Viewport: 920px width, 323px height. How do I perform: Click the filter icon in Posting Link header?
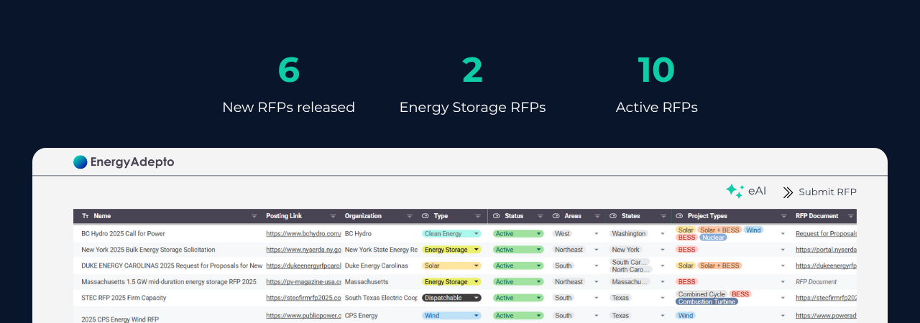(333, 216)
